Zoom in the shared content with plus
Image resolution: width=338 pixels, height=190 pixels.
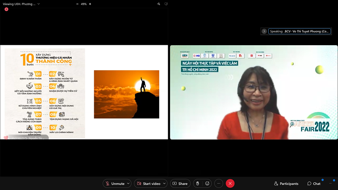90,4
